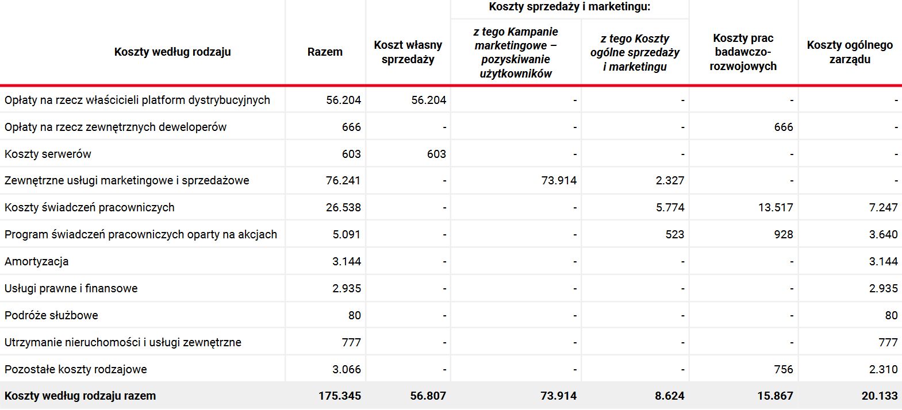Viewport: 902px width, 410px height.
Task: Click the 'Koszty według rodzaju razem' total label
Action: coord(80,396)
